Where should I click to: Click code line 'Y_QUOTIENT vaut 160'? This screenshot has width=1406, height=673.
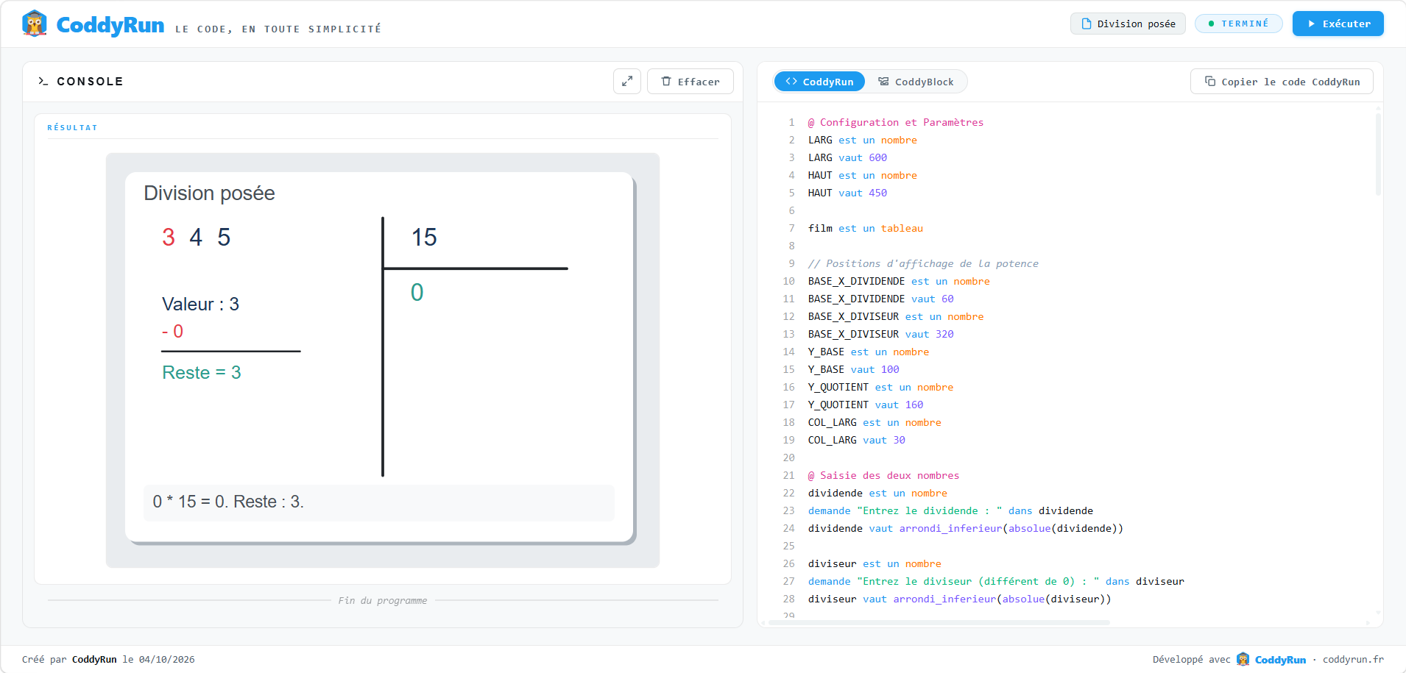pos(866,405)
